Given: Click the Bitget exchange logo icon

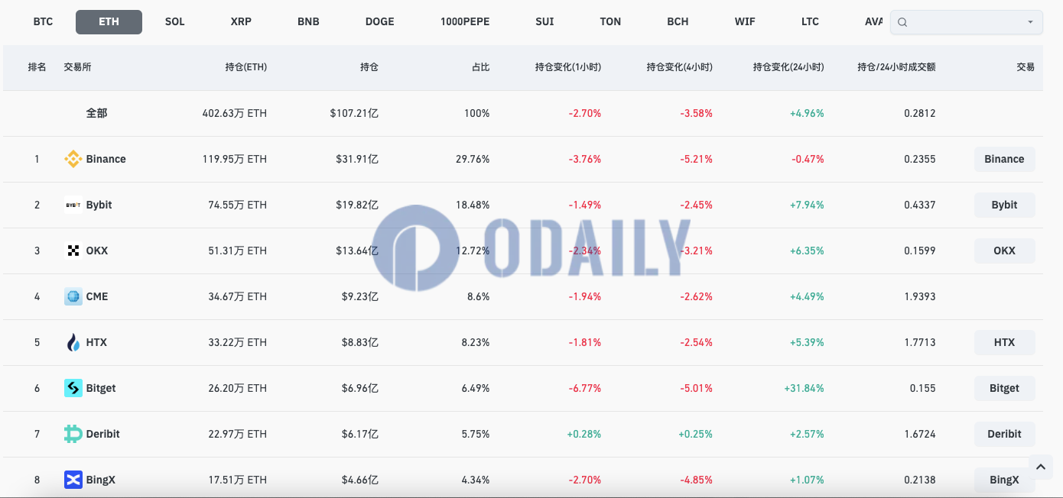Looking at the screenshot, I should point(73,388).
